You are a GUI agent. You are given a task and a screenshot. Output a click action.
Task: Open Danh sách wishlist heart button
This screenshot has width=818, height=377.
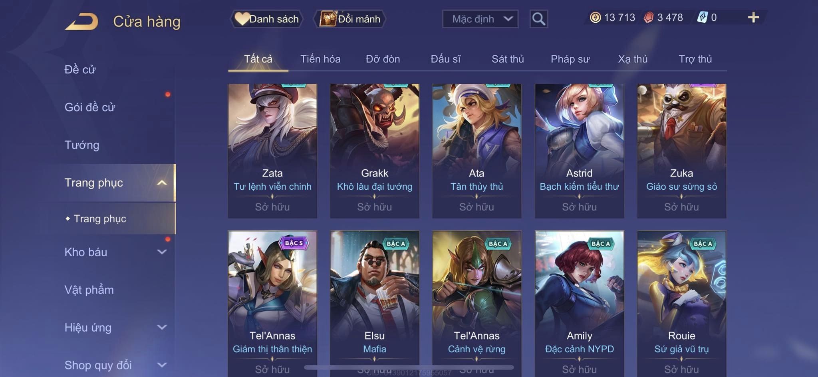[267, 19]
